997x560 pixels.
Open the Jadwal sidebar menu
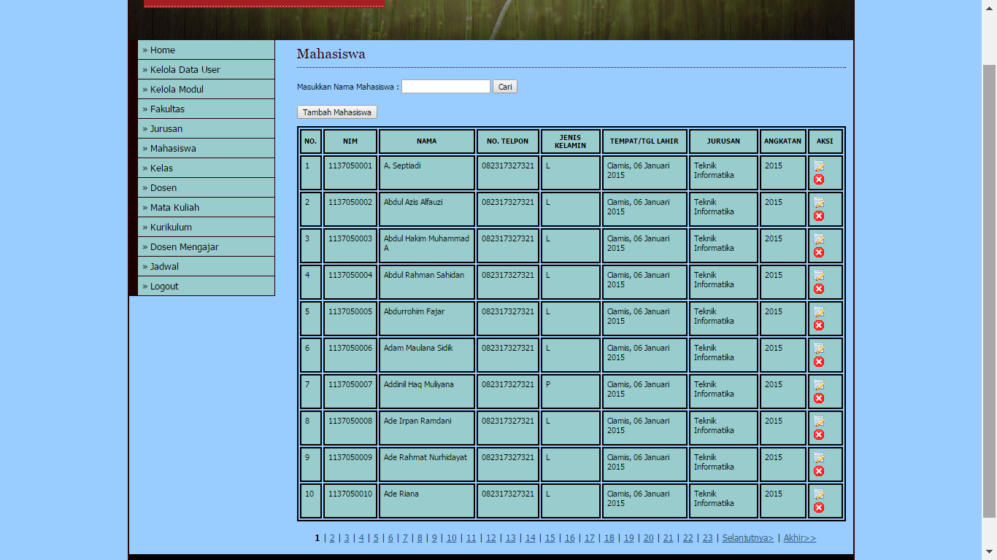(x=164, y=267)
